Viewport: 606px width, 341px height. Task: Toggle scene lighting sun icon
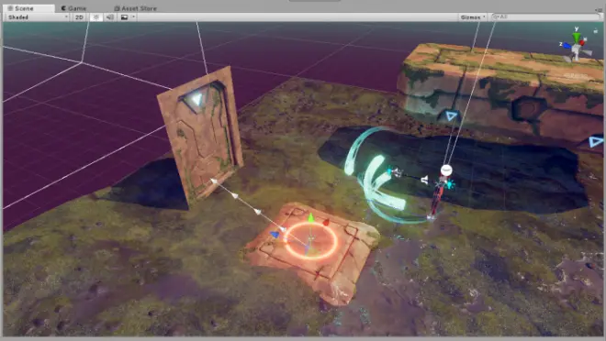click(x=96, y=17)
